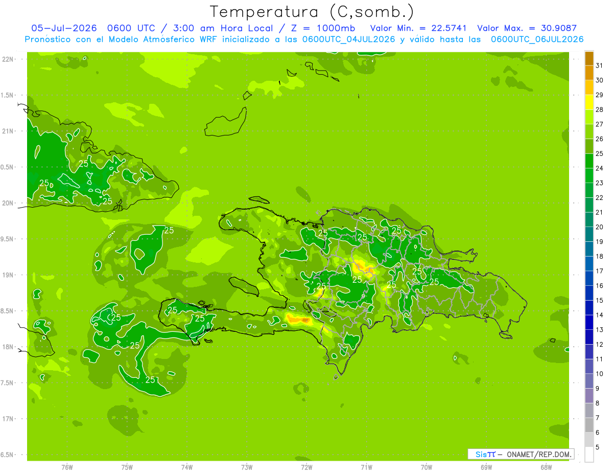Click the '20N' latitude axis label
The image size is (613, 474).
click(x=8, y=203)
